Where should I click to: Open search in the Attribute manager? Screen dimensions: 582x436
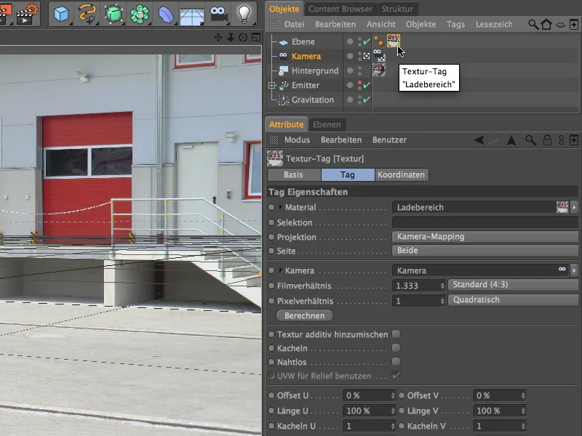tap(531, 140)
